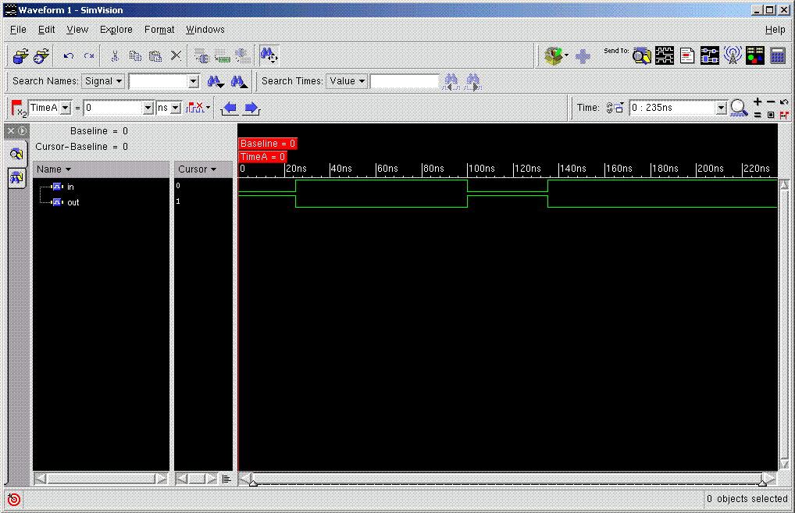Open the Search Times Value dropdown
795x513 pixels.
pos(348,81)
